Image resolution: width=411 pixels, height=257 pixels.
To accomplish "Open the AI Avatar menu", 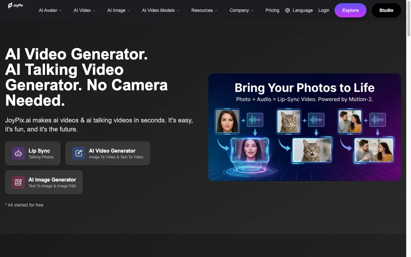I will click(x=50, y=10).
